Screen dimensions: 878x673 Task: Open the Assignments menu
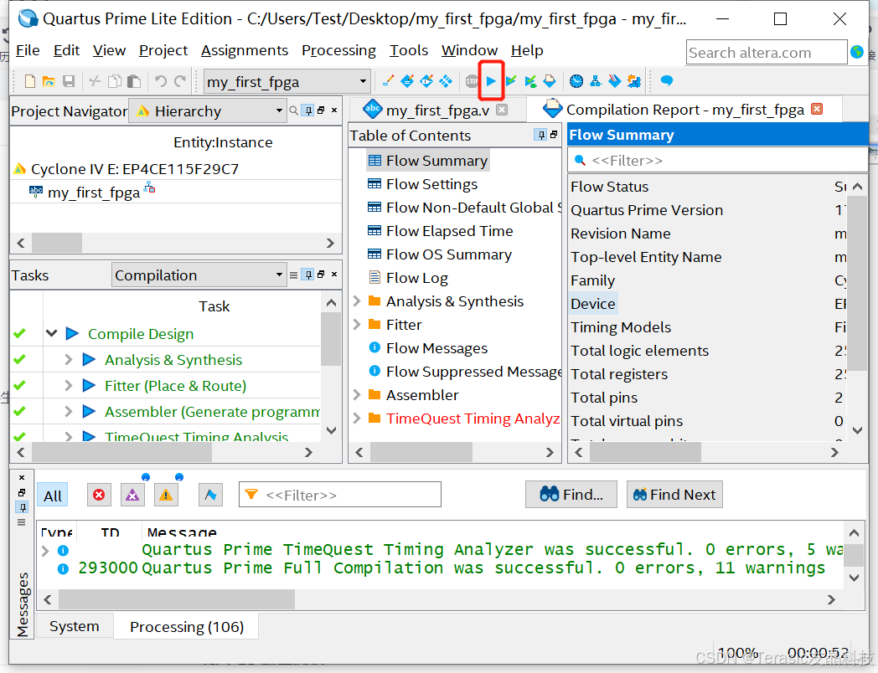tap(244, 50)
